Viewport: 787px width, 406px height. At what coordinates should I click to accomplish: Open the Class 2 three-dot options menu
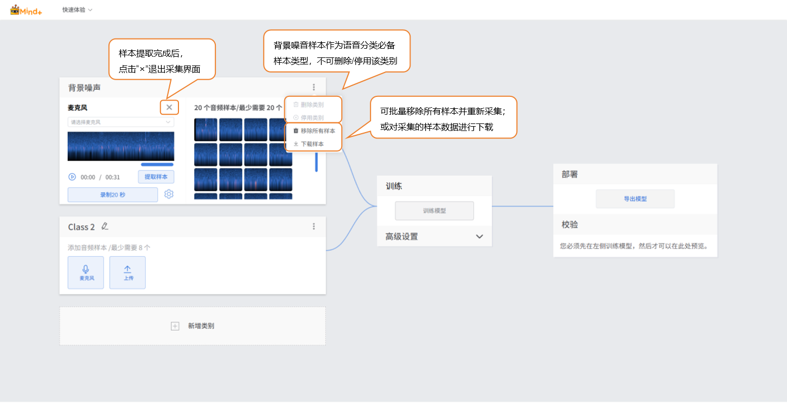tap(313, 227)
